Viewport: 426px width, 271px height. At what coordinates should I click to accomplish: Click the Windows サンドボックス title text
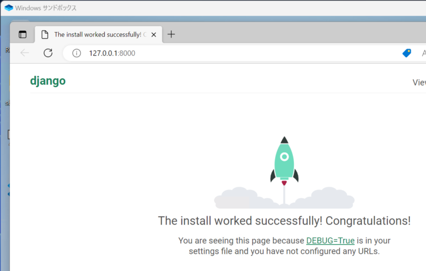pyautogui.click(x=47, y=8)
